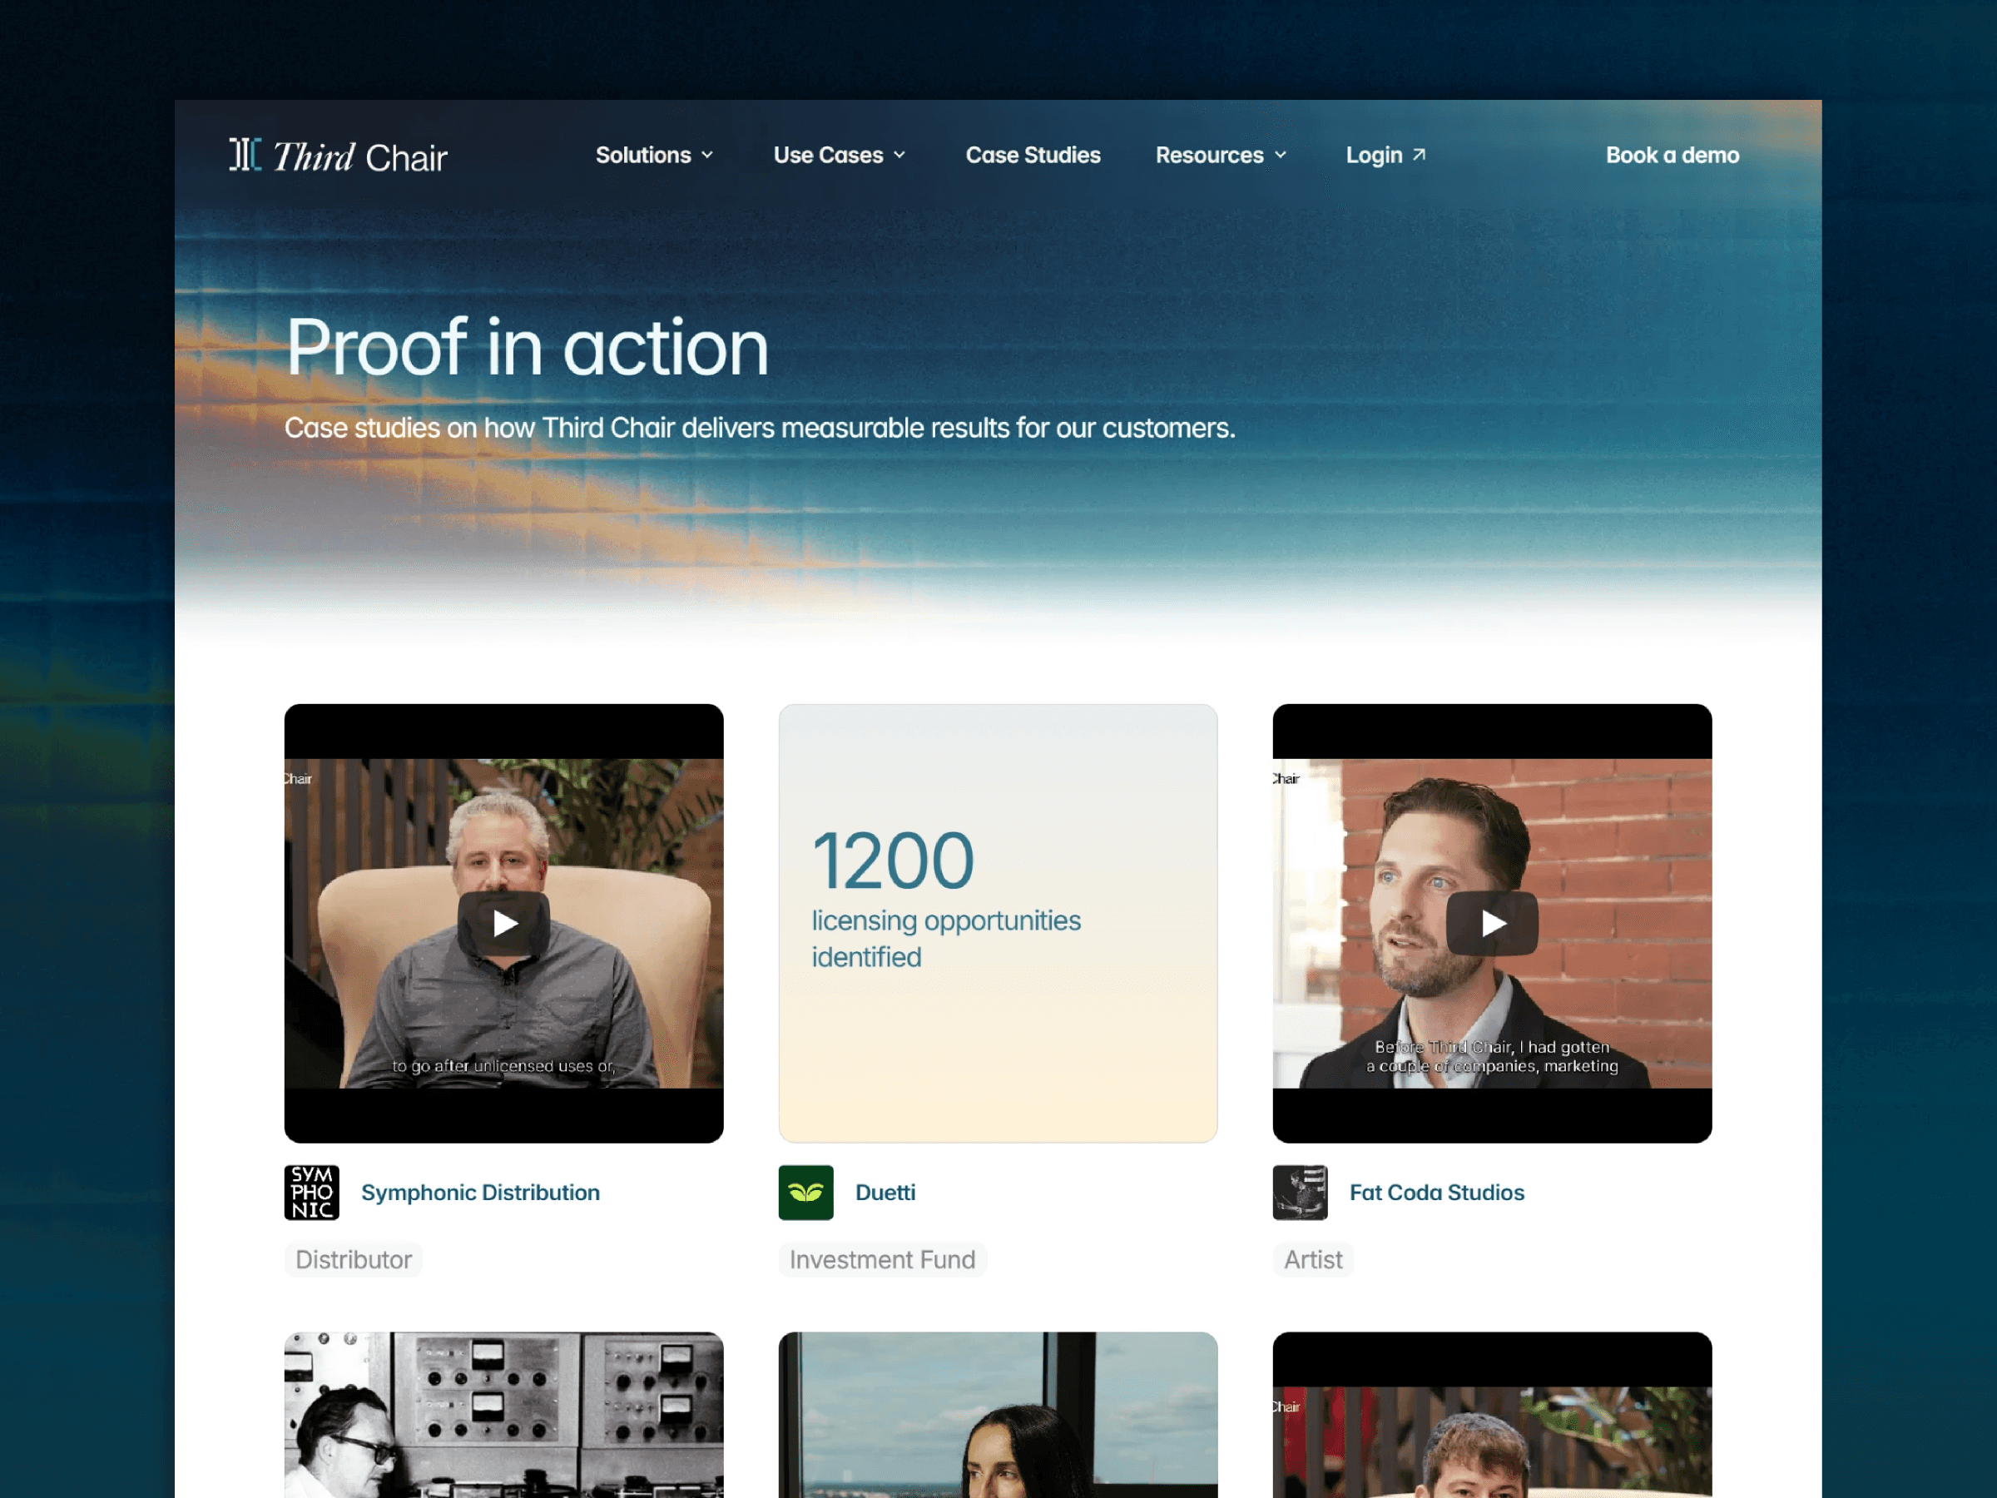This screenshot has height=1498, width=1997.
Task: Click the Login external arrow icon
Action: click(1420, 155)
